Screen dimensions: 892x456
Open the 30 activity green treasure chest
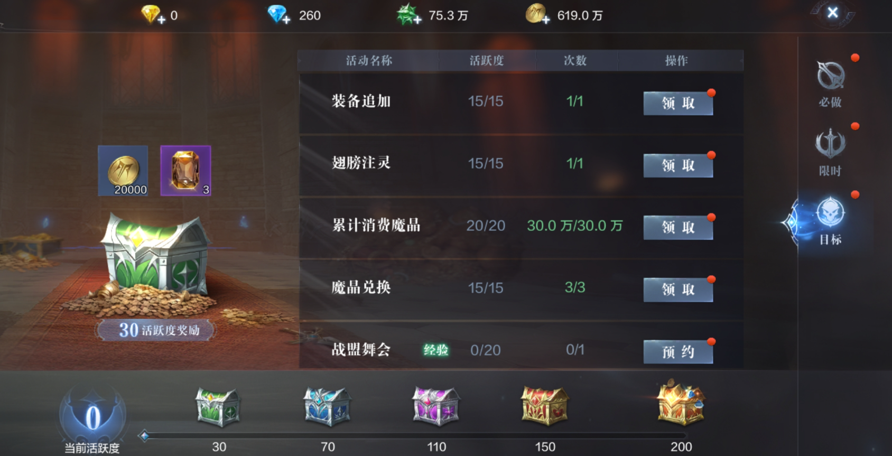[218, 407]
